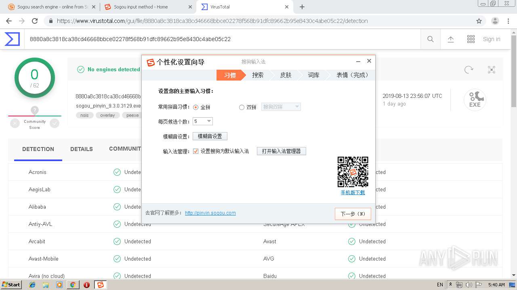
Task: Open http://pinyin.sogou.com link
Action: (x=210, y=213)
